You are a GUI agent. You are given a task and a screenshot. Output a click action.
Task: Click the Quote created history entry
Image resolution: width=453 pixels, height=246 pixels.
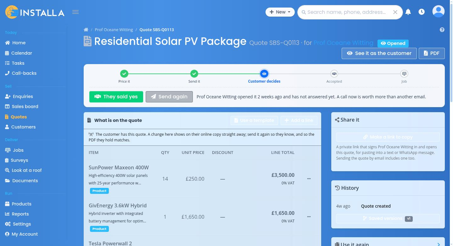pos(376,206)
